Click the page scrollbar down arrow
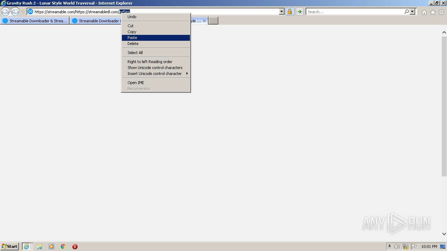The width and height of the screenshot is (447, 251). [444, 234]
